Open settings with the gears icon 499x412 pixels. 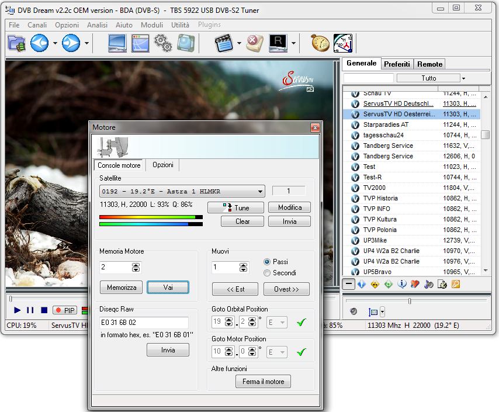coord(163,43)
